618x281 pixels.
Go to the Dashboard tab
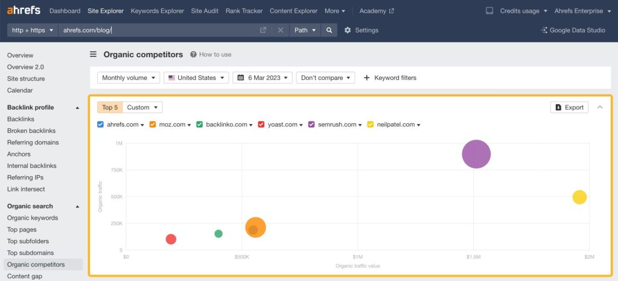tap(65, 11)
